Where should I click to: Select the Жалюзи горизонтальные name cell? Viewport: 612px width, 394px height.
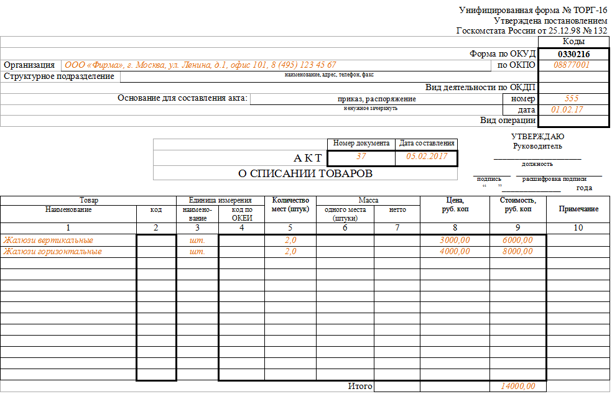(68, 252)
